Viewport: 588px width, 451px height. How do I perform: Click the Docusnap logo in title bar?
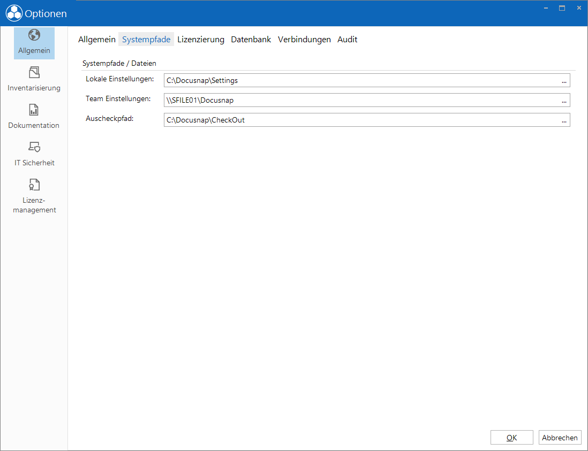[14, 13]
